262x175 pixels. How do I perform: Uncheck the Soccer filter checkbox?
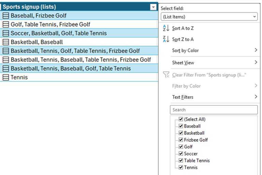coord(180,153)
